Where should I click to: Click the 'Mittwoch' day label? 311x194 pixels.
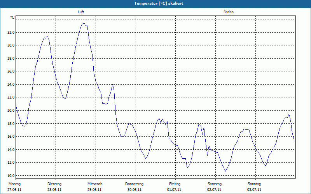click(95, 184)
